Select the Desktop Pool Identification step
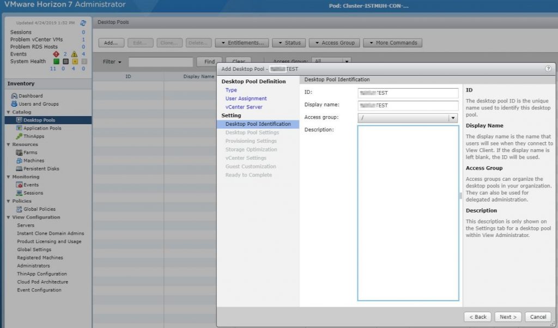 pos(258,124)
